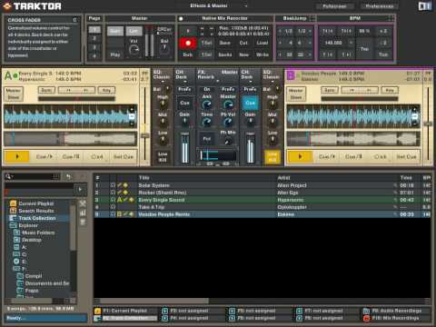
Task: Click the bar-chart icon beside browser tree
Action: tap(83, 213)
